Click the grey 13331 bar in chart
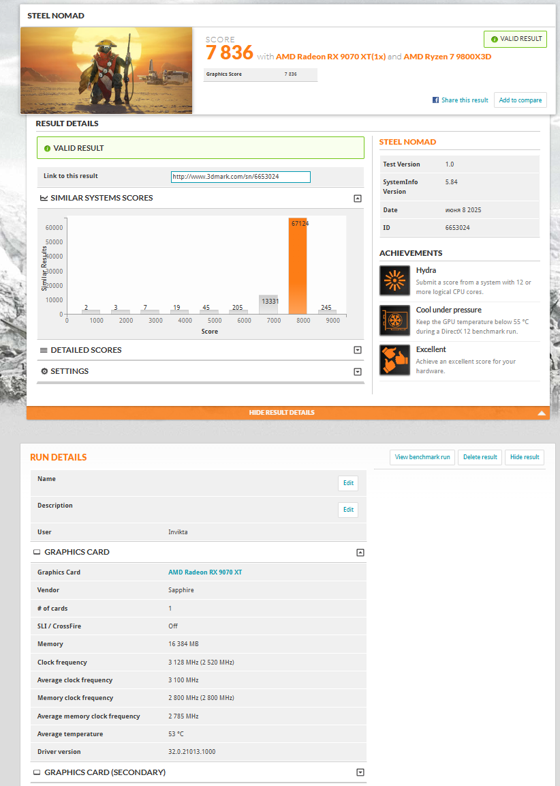Viewport: 560px width, 786px height. 268,305
